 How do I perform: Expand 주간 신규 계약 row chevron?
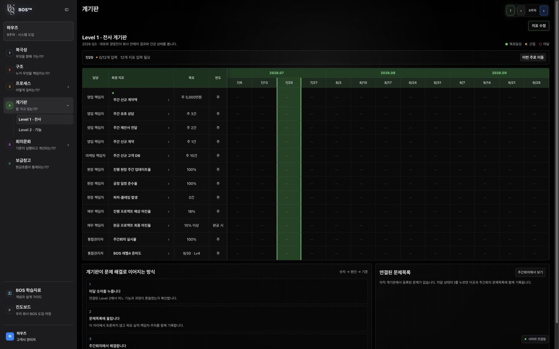pyautogui.click(x=169, y=142)
